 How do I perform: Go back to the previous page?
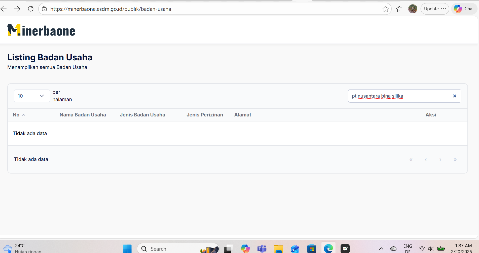click(4, 9)
